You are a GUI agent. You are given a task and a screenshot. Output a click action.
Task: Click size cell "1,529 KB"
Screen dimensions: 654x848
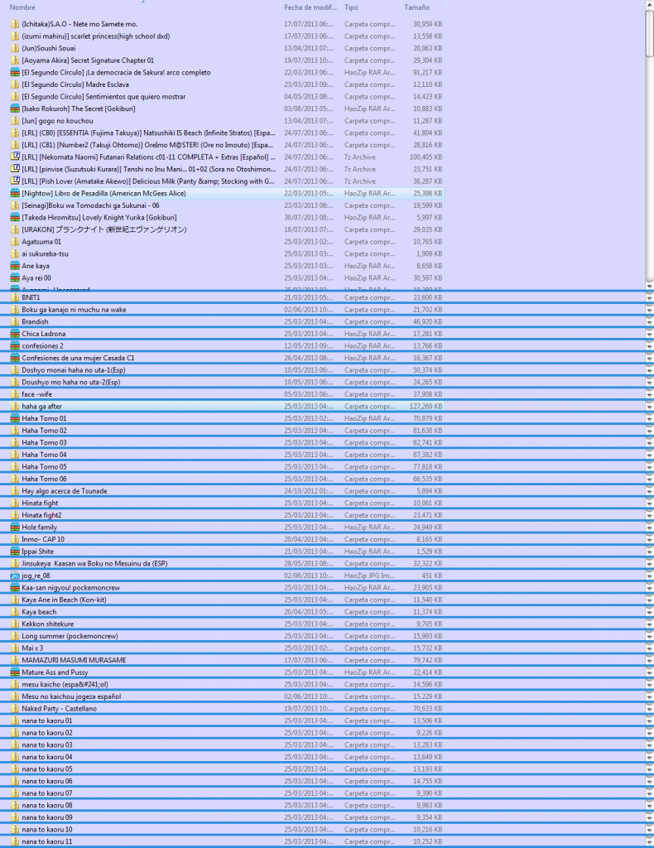point(429,551)
